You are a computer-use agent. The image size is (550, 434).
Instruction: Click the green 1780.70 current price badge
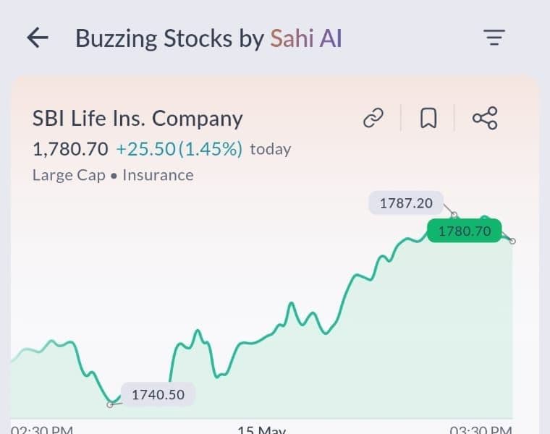point(464,231)
